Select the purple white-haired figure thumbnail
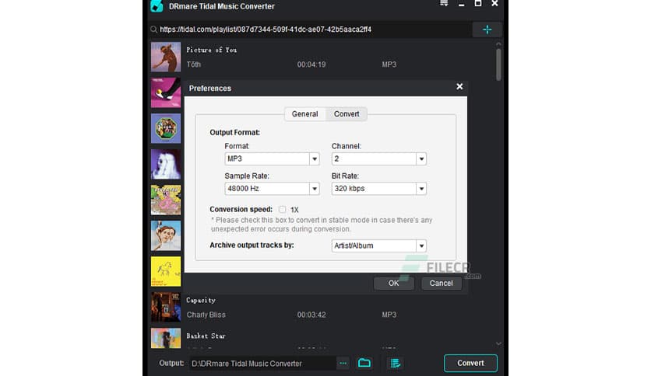Screen dimensions: 651x376 click(x=166, y=164)
